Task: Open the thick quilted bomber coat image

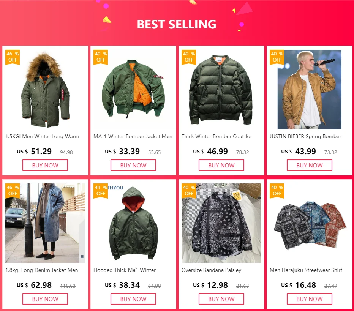Action: point(221,90)
